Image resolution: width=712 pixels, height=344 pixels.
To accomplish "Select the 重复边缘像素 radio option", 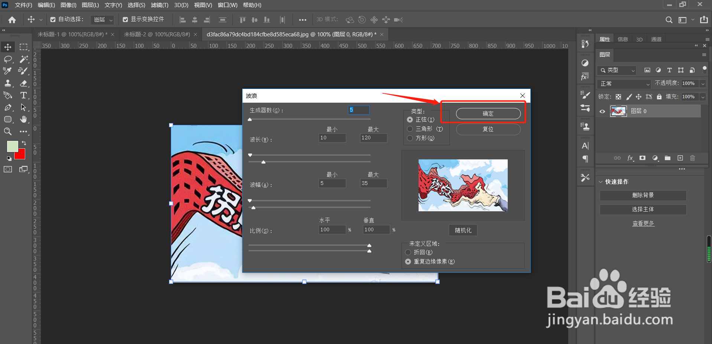I will click(408, 262).
